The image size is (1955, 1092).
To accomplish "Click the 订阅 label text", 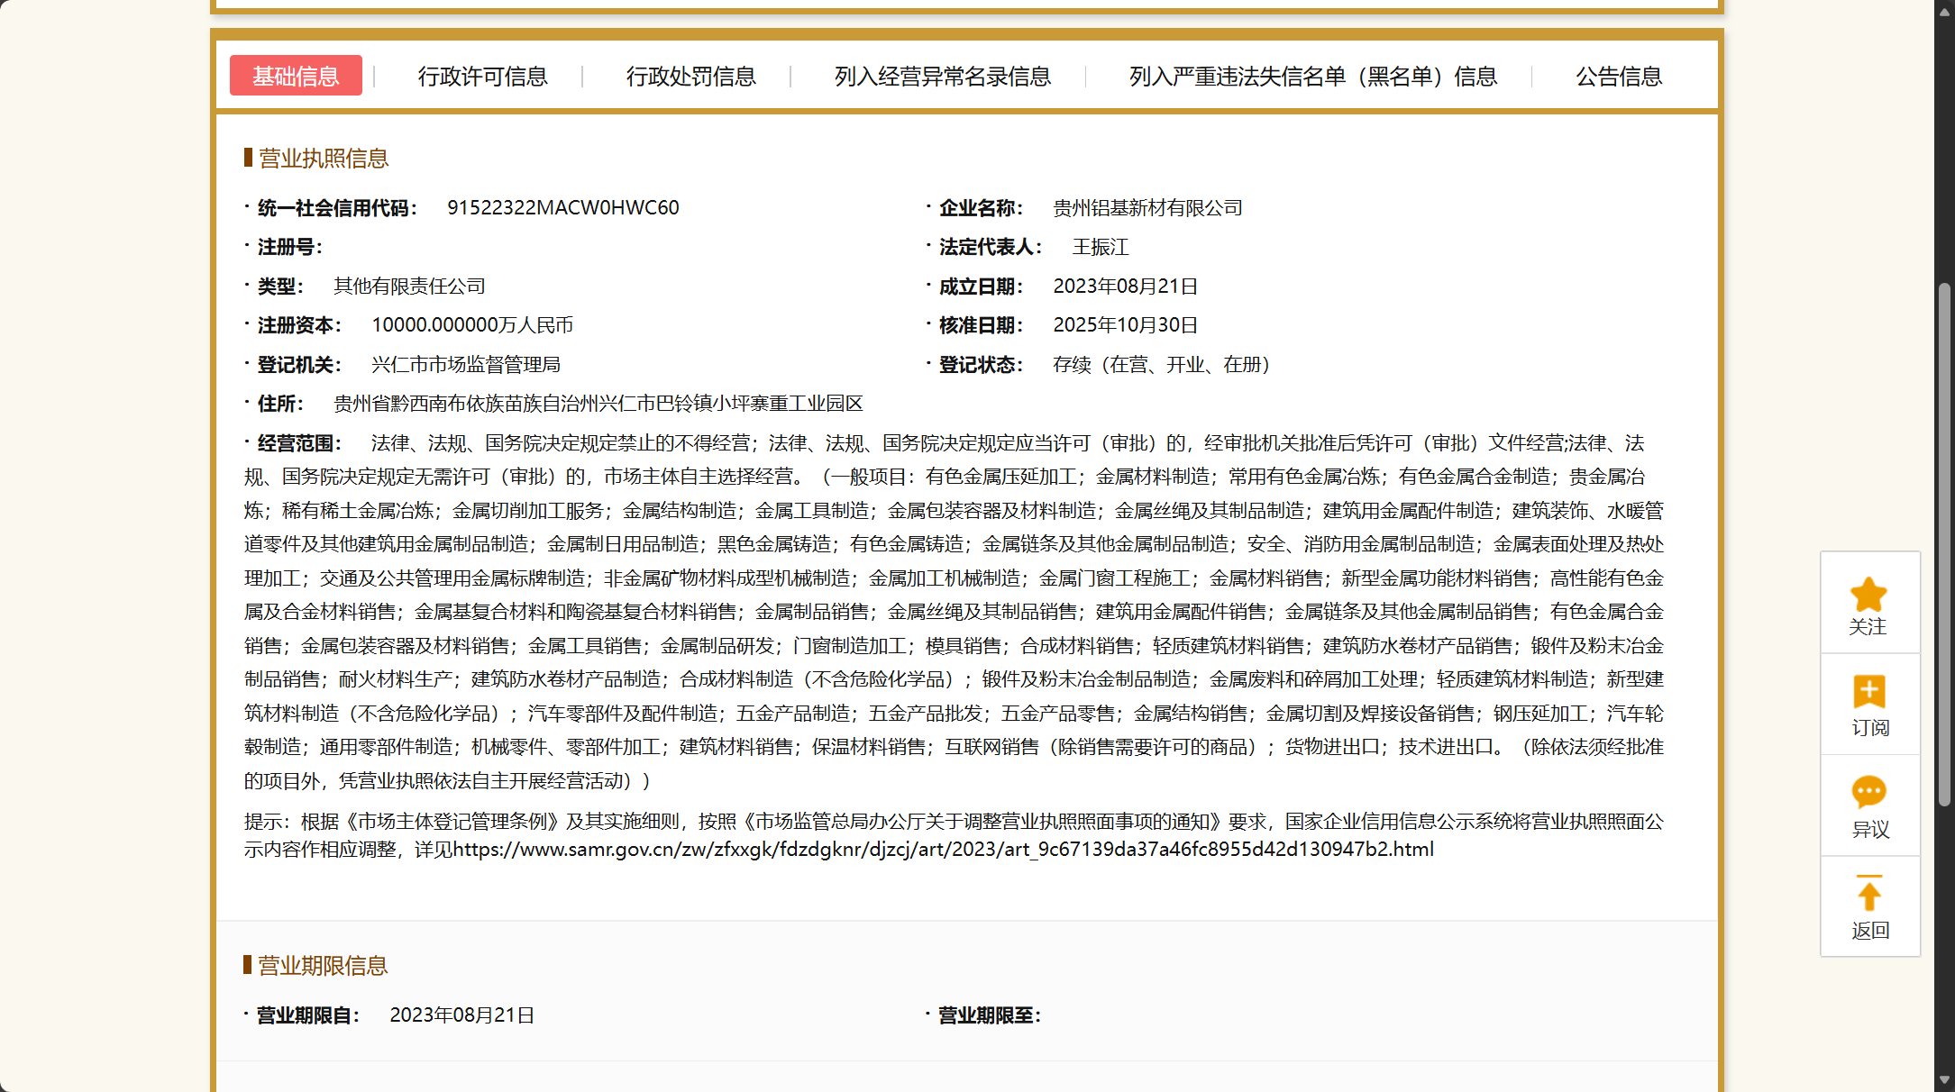I will coord(1869,728).
